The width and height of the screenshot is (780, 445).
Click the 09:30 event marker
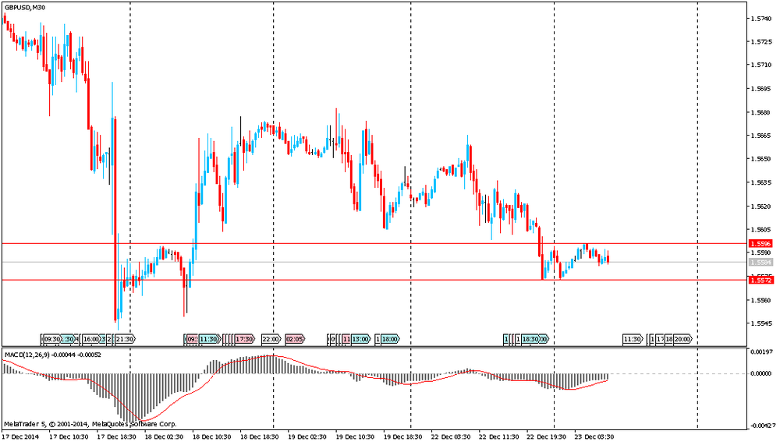click(x=51, y=339)
